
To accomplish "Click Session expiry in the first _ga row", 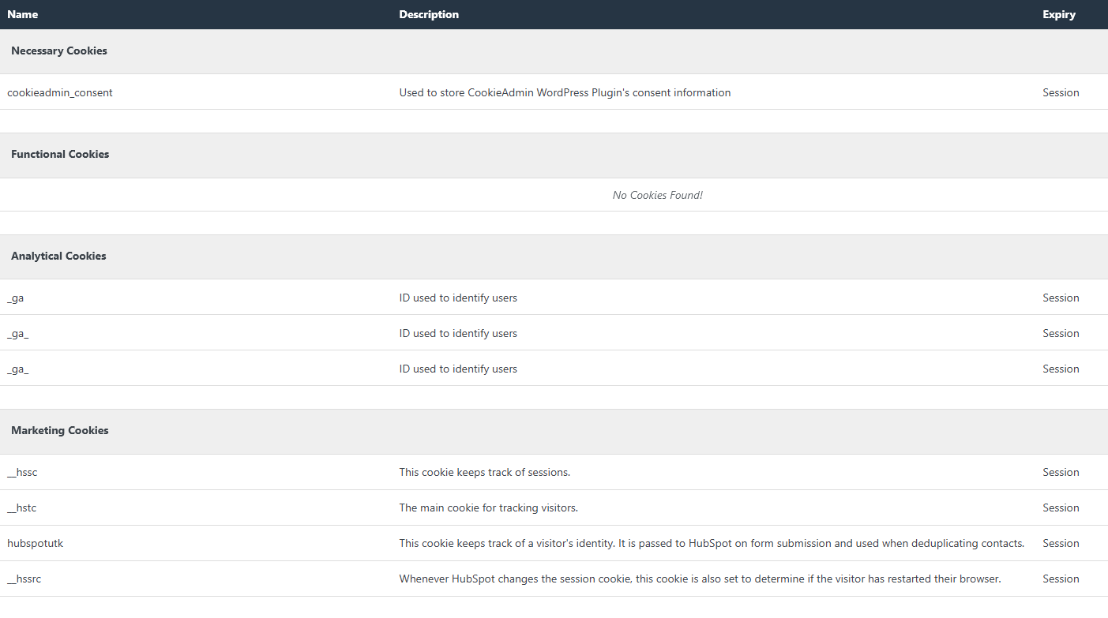I will click(1061, 298).
